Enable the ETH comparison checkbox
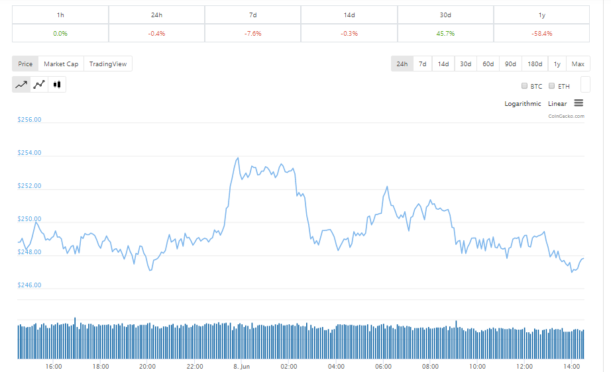The height and width of the screenshot is (372, 611). coord(552,86)
